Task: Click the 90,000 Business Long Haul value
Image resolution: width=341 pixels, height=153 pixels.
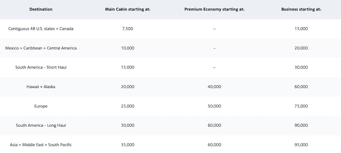Action: (301, 125)
